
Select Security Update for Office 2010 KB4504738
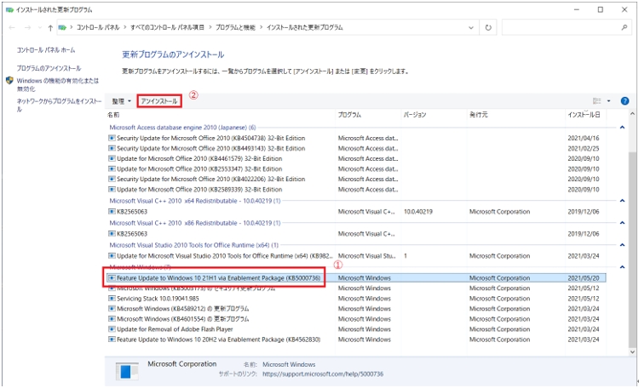(356, 138)
